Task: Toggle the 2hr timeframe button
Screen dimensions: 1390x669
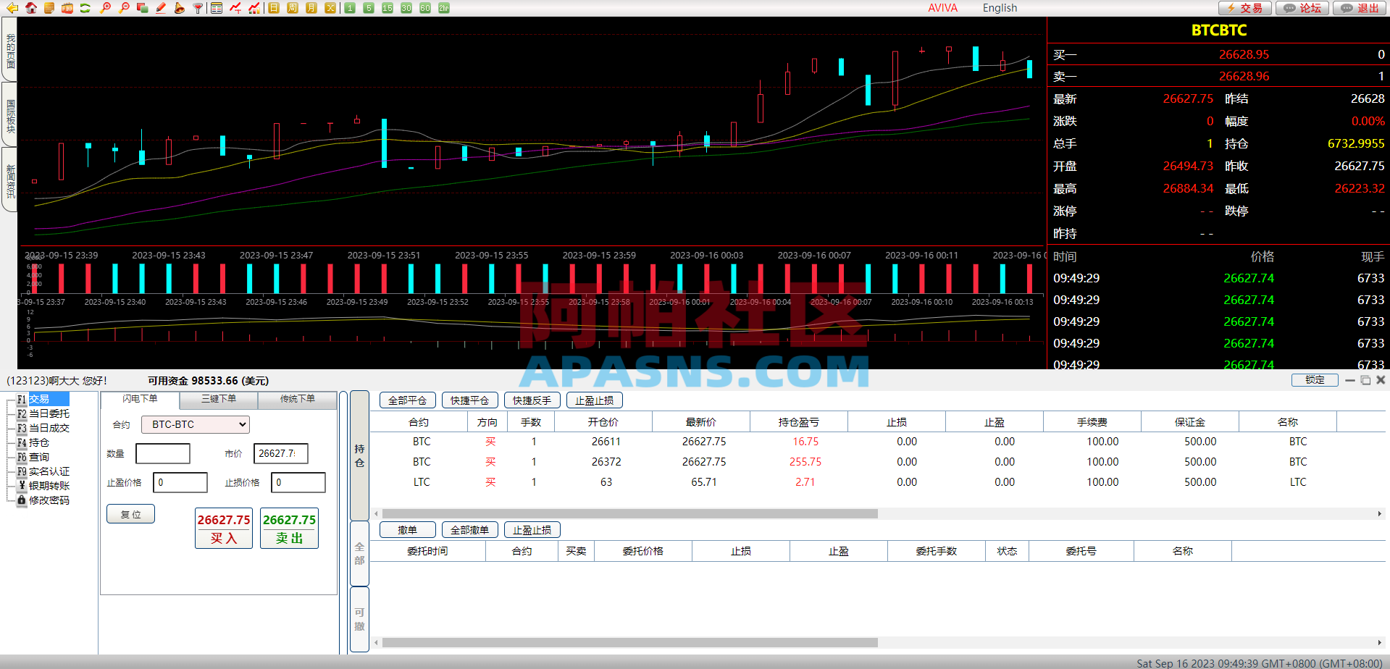Action: 443,8
